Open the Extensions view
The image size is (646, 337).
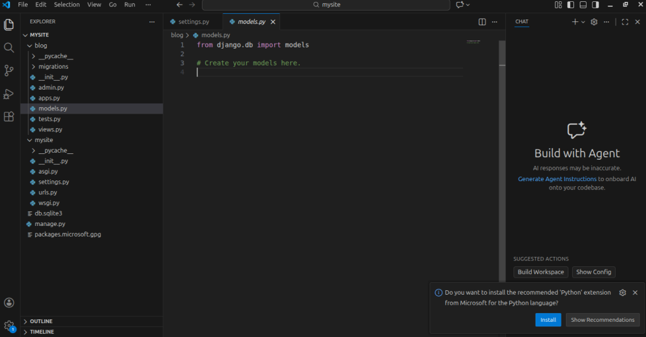pos(9,117)
